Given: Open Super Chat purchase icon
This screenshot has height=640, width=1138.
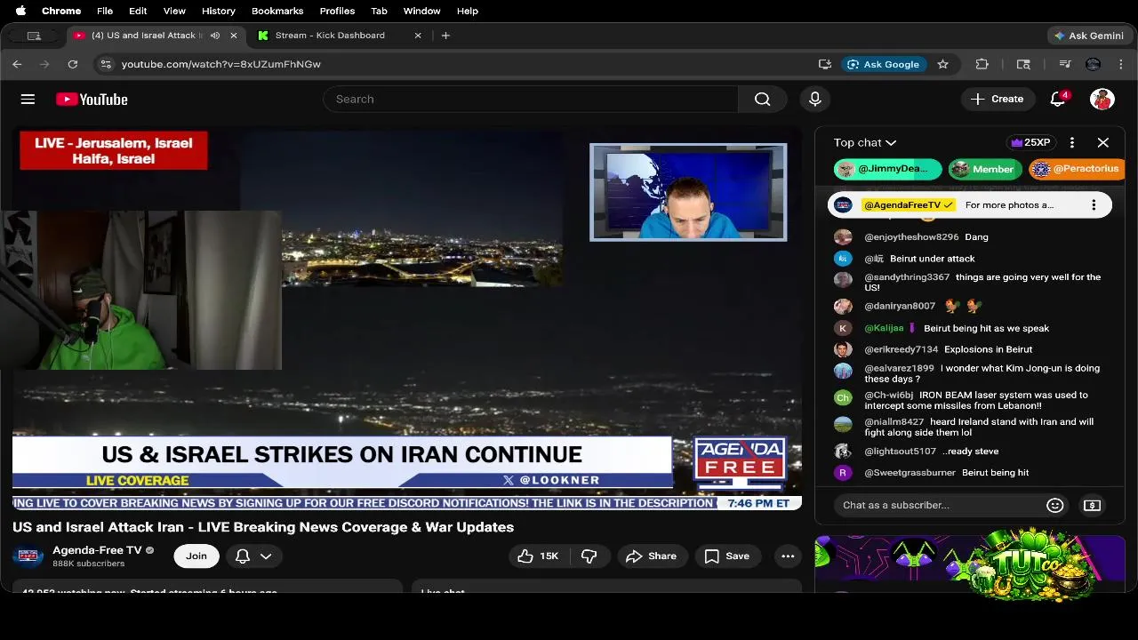Looking at the screenshot, I should [x=1093, y=505].
